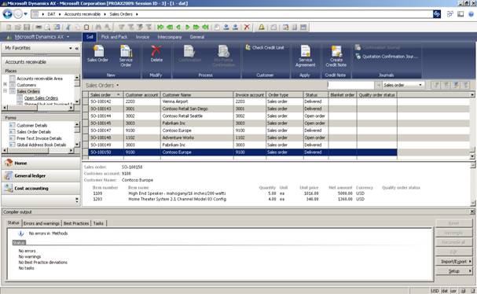Click the Save disk icon in toolbar

27,27
